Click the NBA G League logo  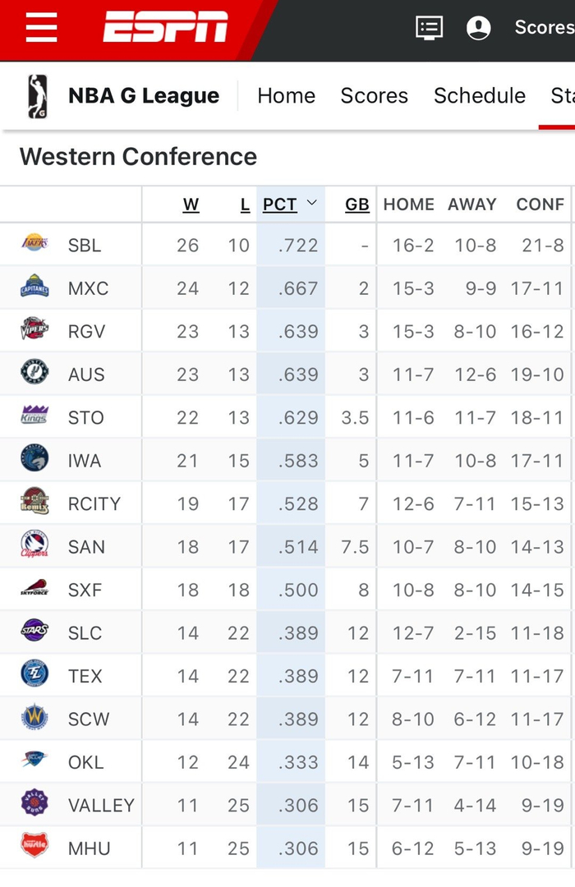[x=37, y=96]
